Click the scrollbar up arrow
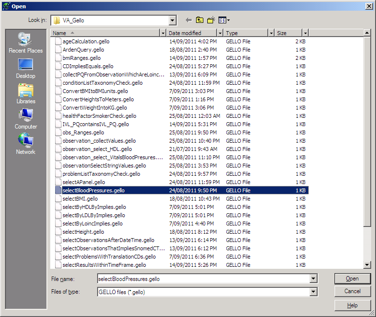Viewport: 376px width, 317px height. (367, 33)
